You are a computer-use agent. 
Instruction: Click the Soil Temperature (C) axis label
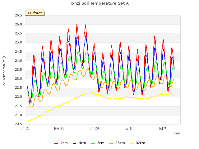pos(4,70)
